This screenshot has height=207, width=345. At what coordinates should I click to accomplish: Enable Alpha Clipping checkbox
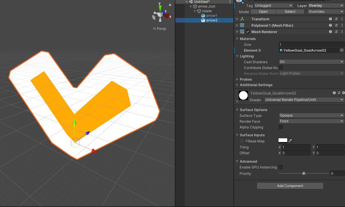[281, 127]
